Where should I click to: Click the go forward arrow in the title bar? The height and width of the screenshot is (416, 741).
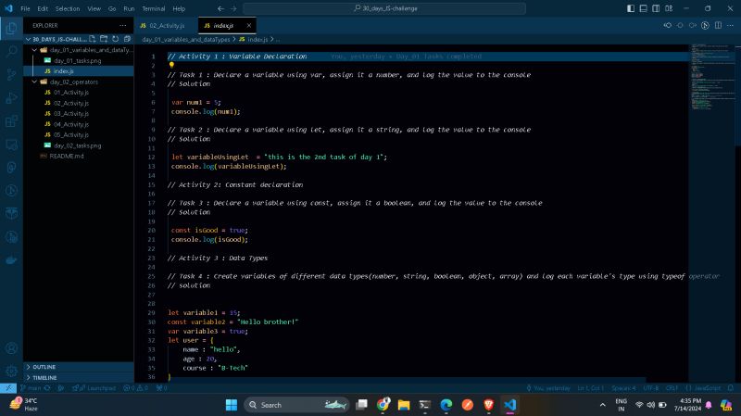tap(233, 8)
